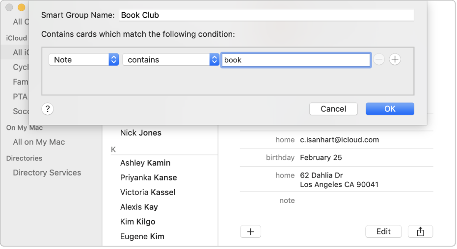Click the Smart Group Name field
Image resolution: width=457 pixels, height=249 pixels.
pyautogui.click(x=266, y=15)
